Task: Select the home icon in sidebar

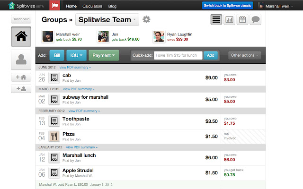Action: click(21, 37)
